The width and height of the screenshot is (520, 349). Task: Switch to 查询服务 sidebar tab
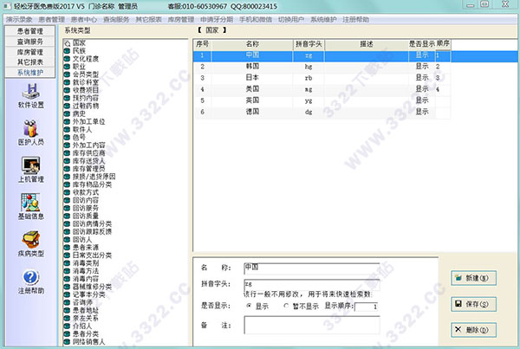click(x=30, y=42)
